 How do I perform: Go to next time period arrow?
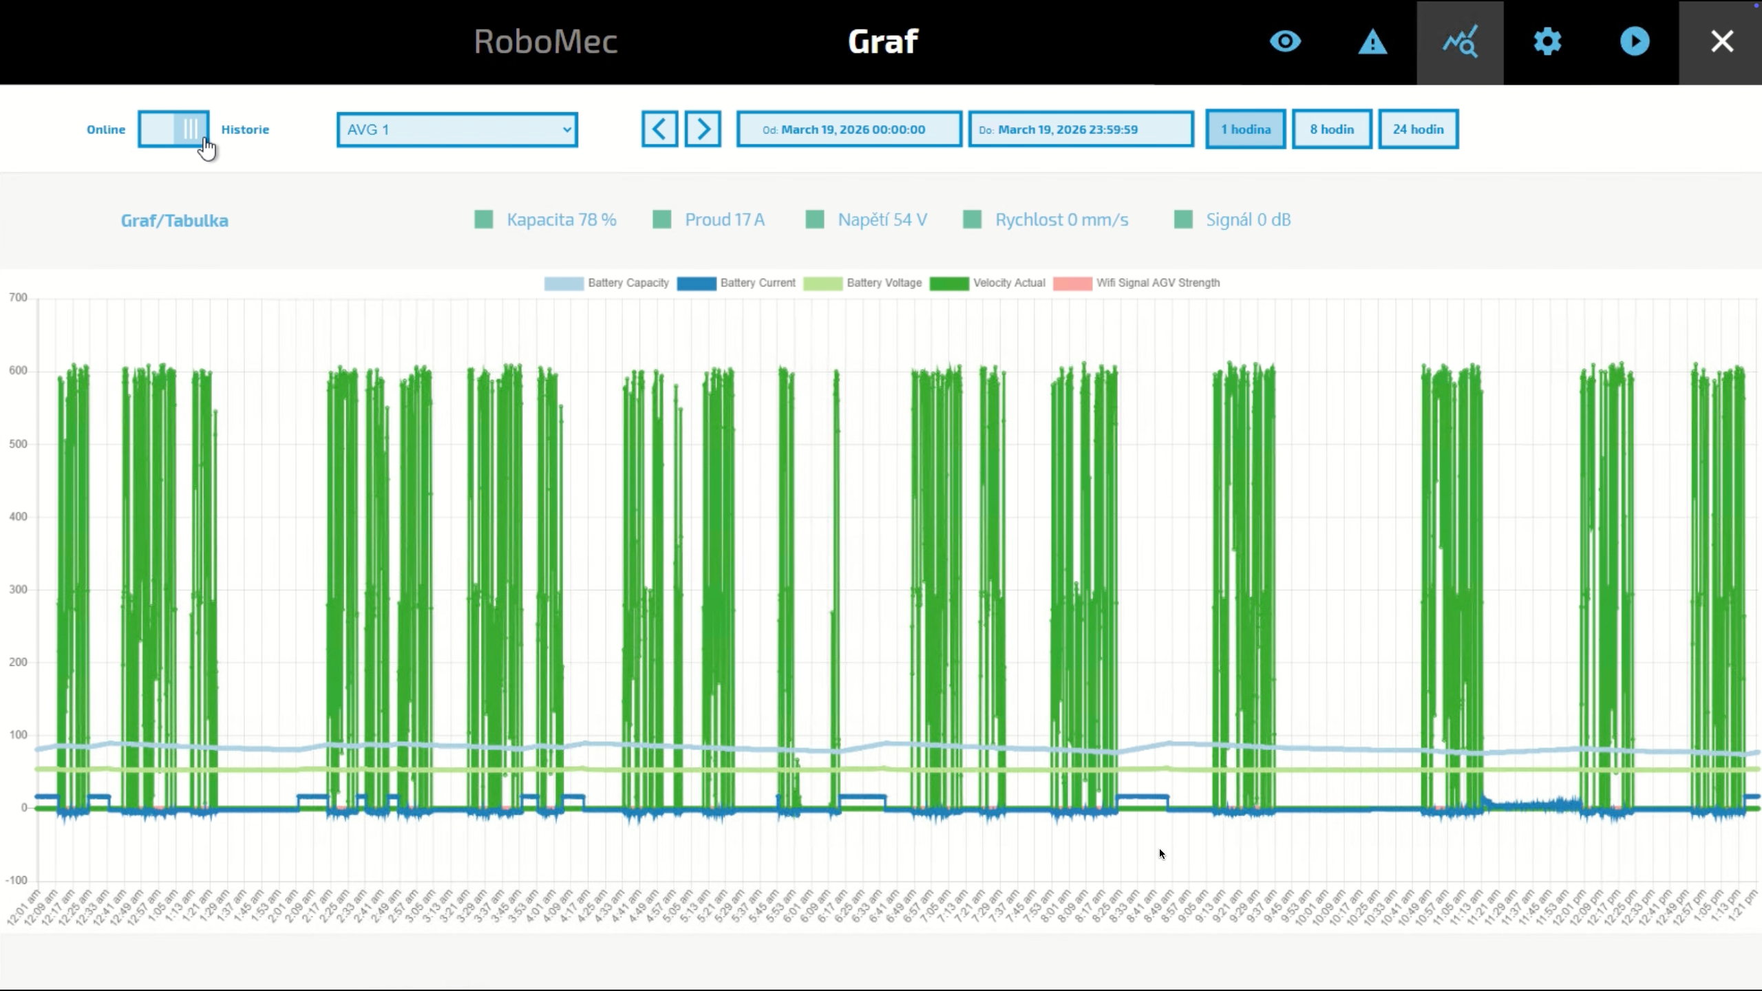coord(703,129)
